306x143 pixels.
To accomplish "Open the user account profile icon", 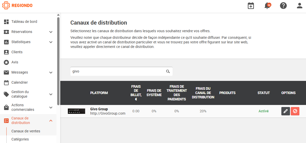I will [300, 6].
